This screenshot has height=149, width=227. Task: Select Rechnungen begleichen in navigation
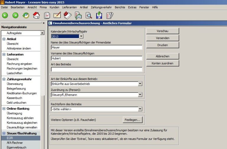(22, 69)
